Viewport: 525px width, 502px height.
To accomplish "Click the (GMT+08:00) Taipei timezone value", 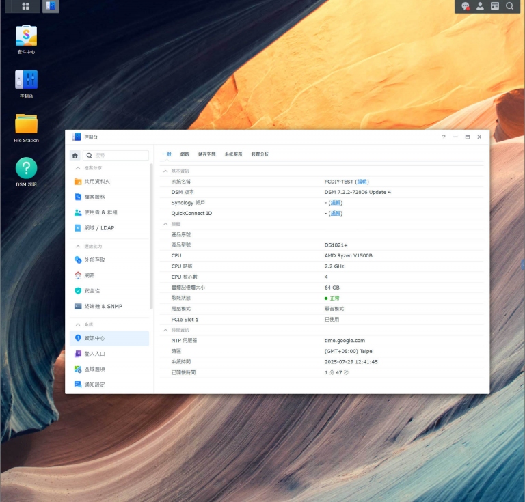I will click(349, 351).
